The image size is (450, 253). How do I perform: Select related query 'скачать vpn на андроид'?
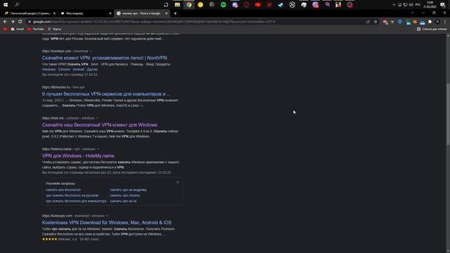tap(128, 190)
